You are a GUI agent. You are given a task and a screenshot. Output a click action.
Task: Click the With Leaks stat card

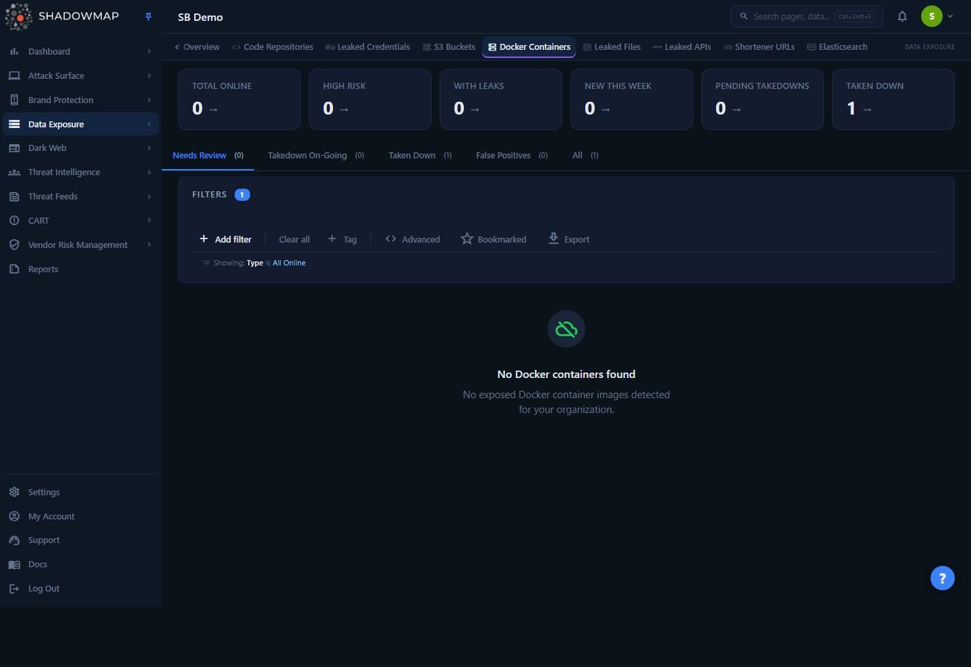coord(501,99)
